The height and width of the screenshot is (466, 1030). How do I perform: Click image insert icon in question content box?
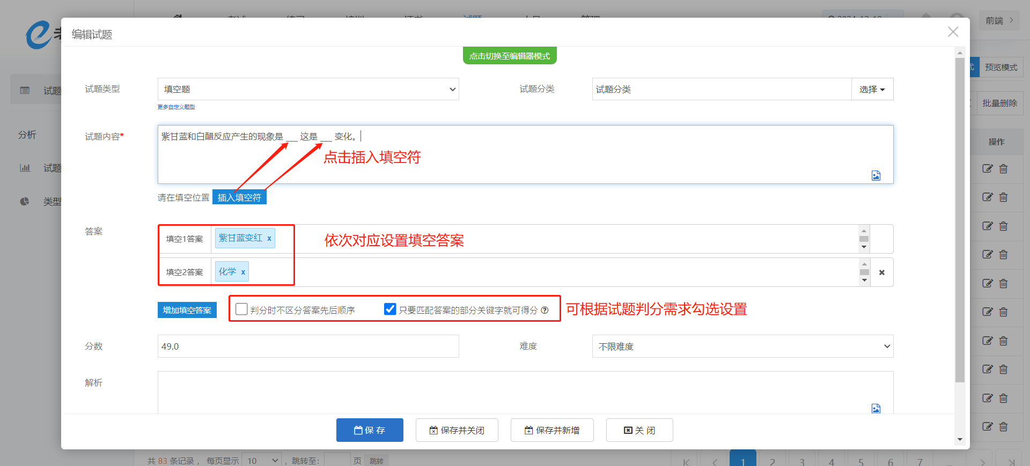point(876,175)
